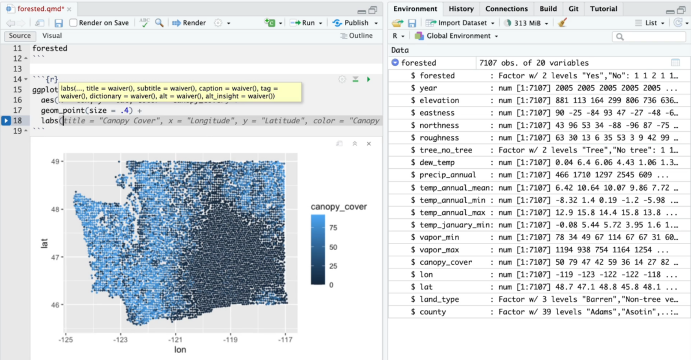The image size is (691, 360).
Task: Open the Git tab
Action: coord(574,9)
